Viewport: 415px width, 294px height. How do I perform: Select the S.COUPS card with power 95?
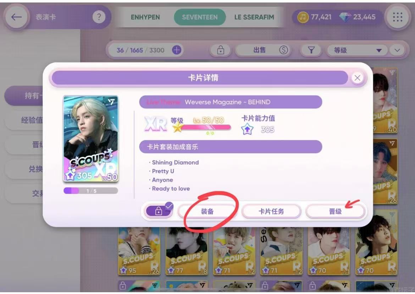coord(139,251)
